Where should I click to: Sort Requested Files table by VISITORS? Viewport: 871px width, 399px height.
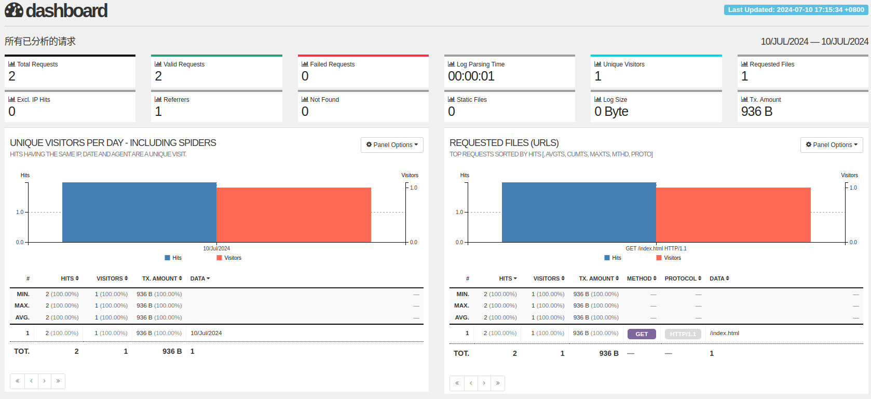[x=549, y=278]
